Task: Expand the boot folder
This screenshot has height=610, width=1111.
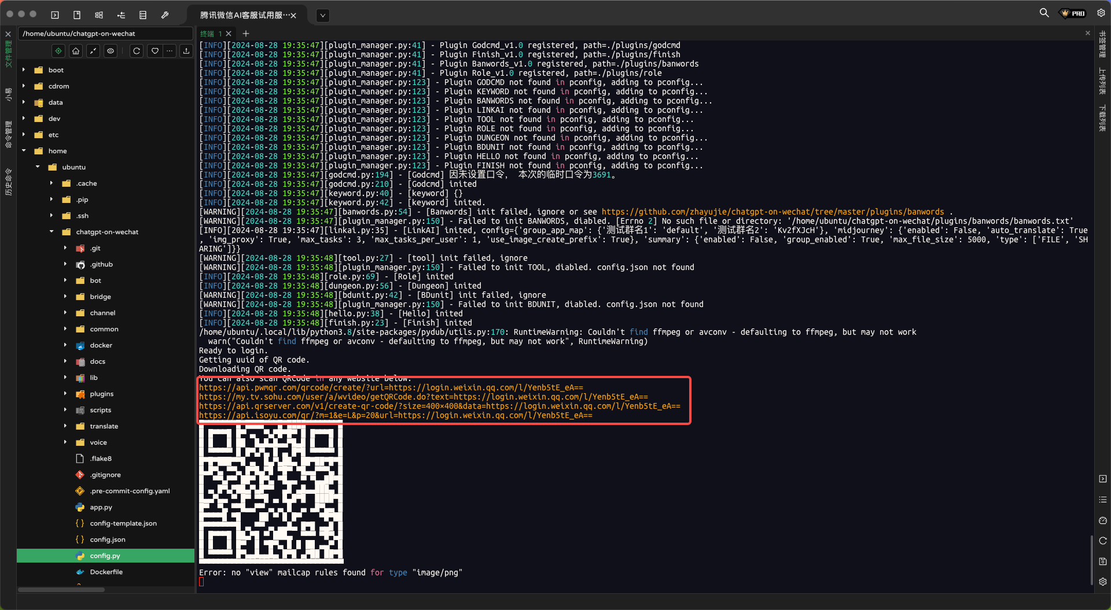Action: [x=24, y=70]
